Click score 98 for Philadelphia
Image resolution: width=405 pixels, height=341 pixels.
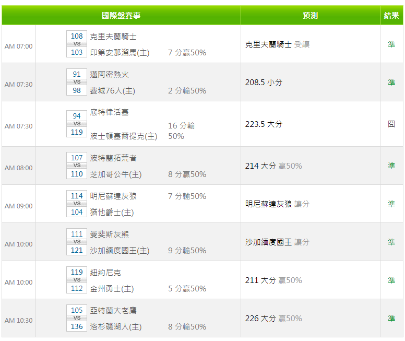click(x=77, y=90)
